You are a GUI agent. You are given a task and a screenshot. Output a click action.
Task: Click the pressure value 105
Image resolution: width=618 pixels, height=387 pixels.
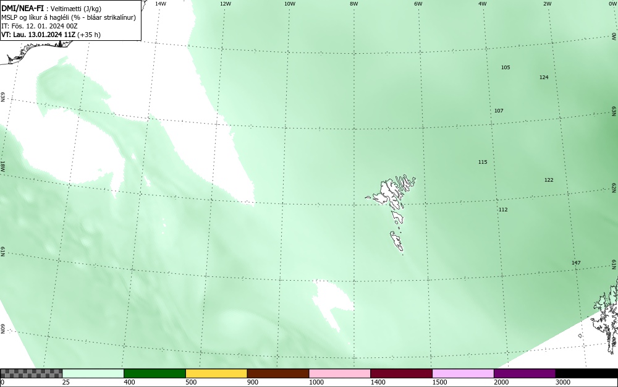(506, 67)
